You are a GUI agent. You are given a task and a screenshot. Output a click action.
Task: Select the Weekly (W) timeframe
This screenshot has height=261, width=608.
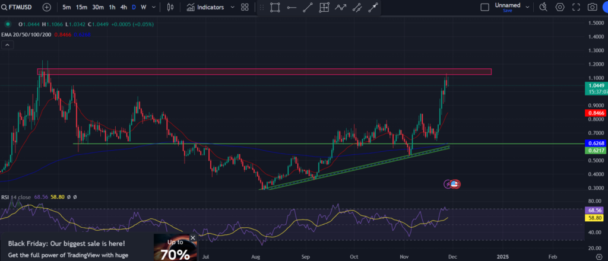tap(144, 7)
